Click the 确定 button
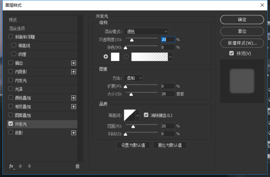Viewport: 270px width, 177px height. point(242,20)
